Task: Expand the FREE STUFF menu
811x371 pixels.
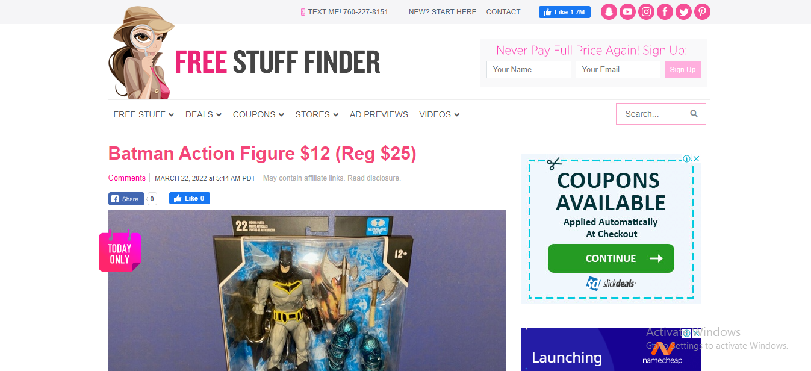Action: [144, 114]
